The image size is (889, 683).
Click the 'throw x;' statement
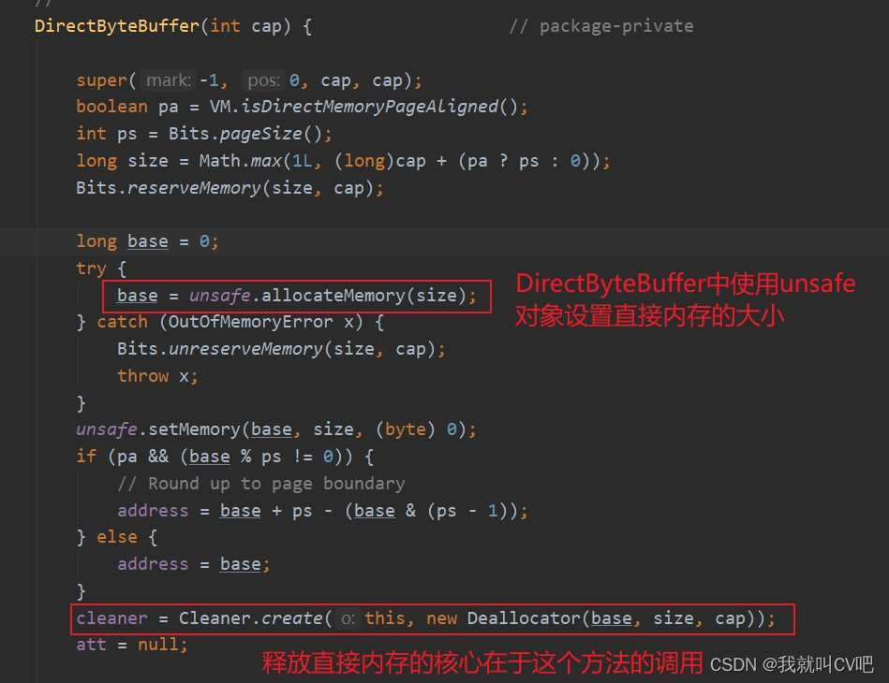[157, 376]
